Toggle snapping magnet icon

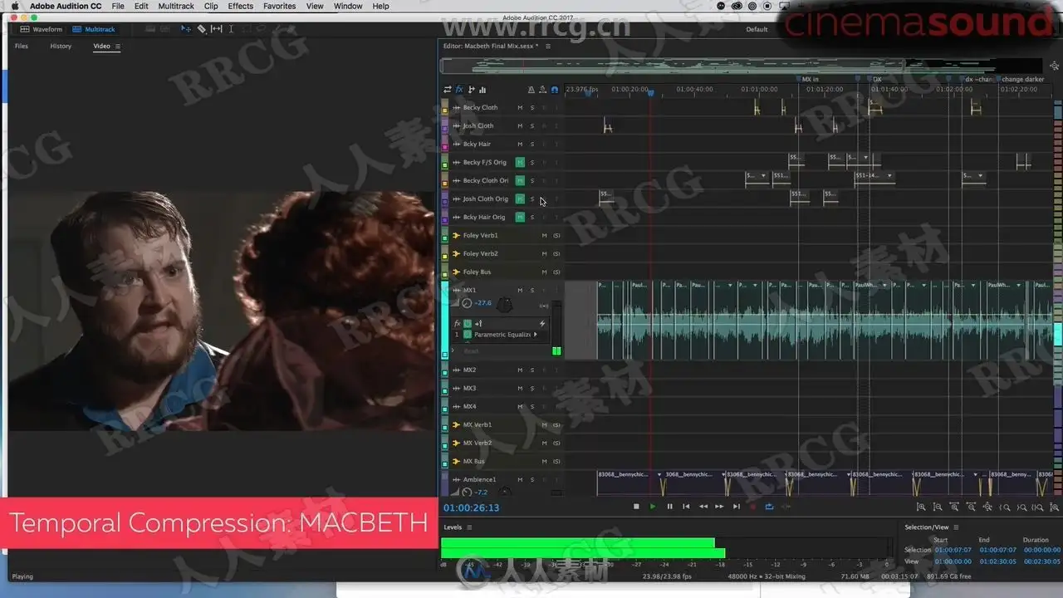[555, 90]
